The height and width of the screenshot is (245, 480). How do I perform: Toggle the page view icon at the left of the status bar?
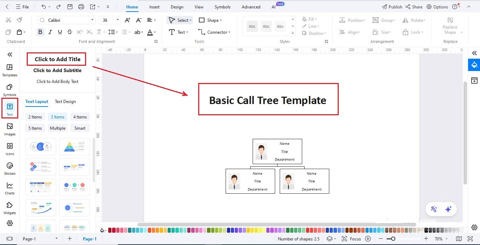point(9,239)
